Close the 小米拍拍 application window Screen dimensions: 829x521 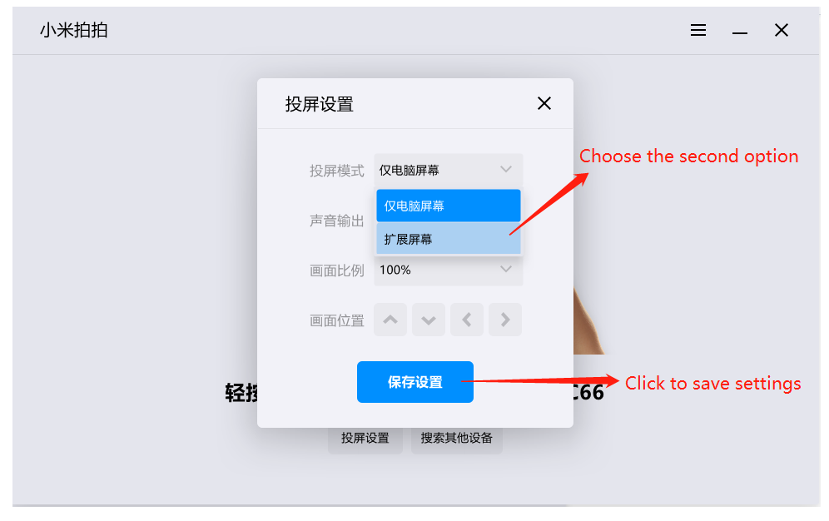tap(782, 30)
